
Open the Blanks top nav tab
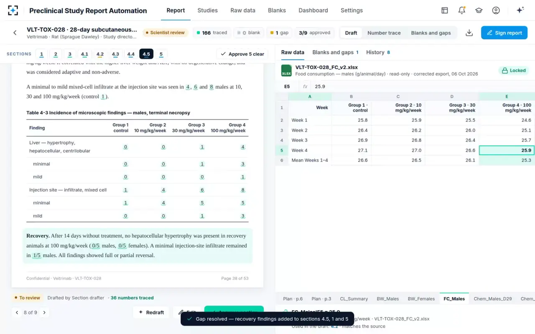(277, 10)
